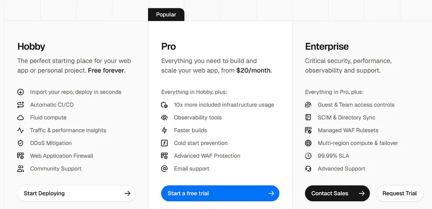Select the Popular tab badge
Viewport: 432px width, 209px height.
point(166,14)
